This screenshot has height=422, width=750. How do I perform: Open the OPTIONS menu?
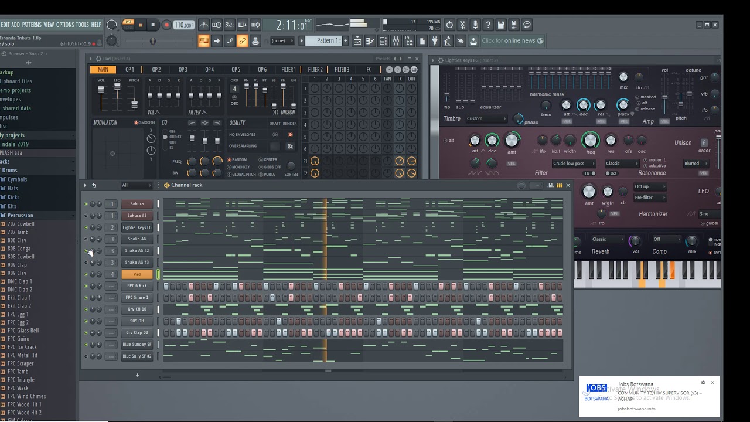65,25
